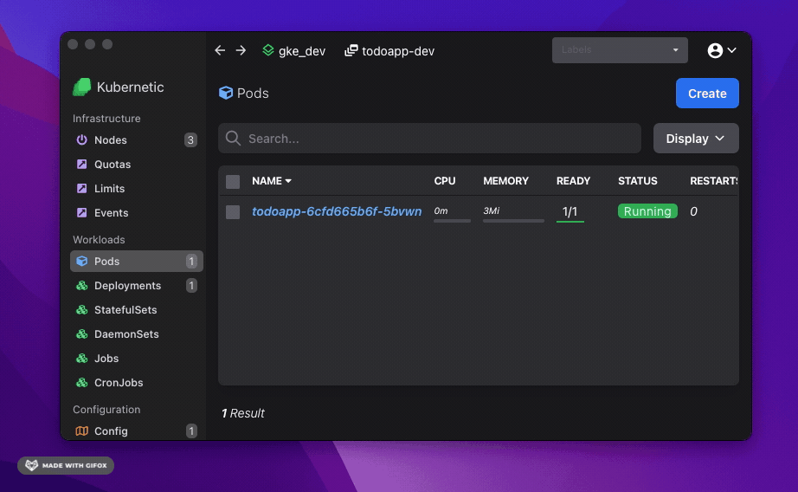Click the Events sidebar icon
This screenshot has height=492, width=798.
coord(81,212)
